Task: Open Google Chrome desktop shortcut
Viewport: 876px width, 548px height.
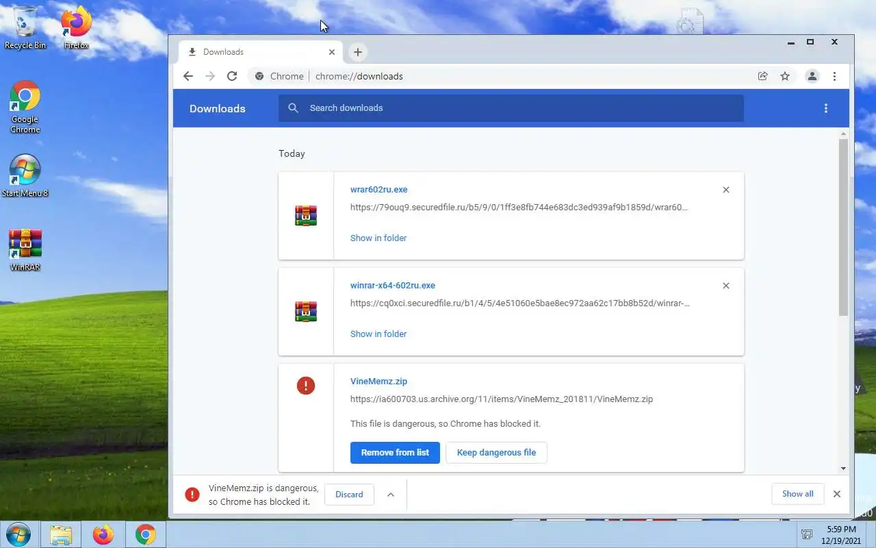Action: [x=25, y=107]
